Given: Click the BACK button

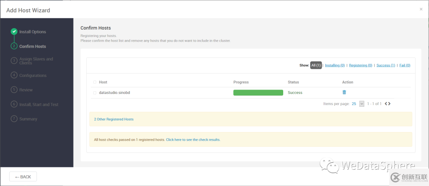Looking at the screenshot, I should (x=23, y=176).
